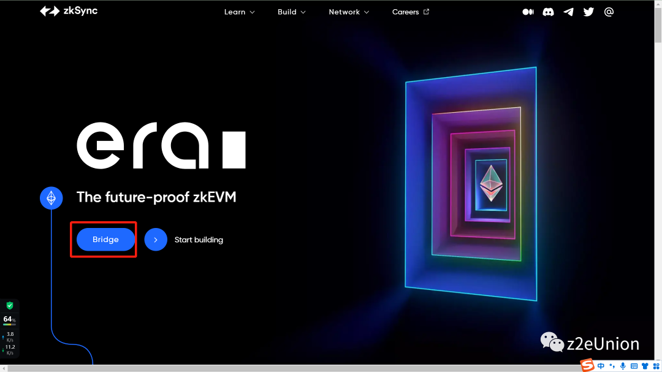Expand the Build dropdown menu

[291, 12]
